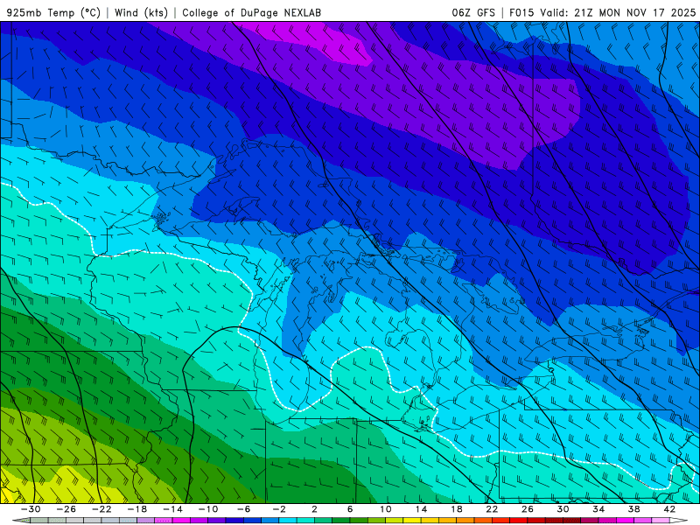Select the 26 label on the color scale

point(528,509)
